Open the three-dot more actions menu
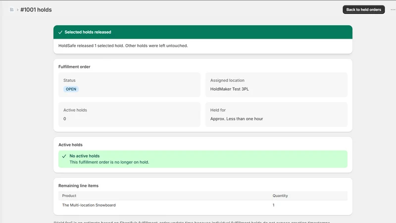Screen dimensions: 396x223 coord(393,9)
